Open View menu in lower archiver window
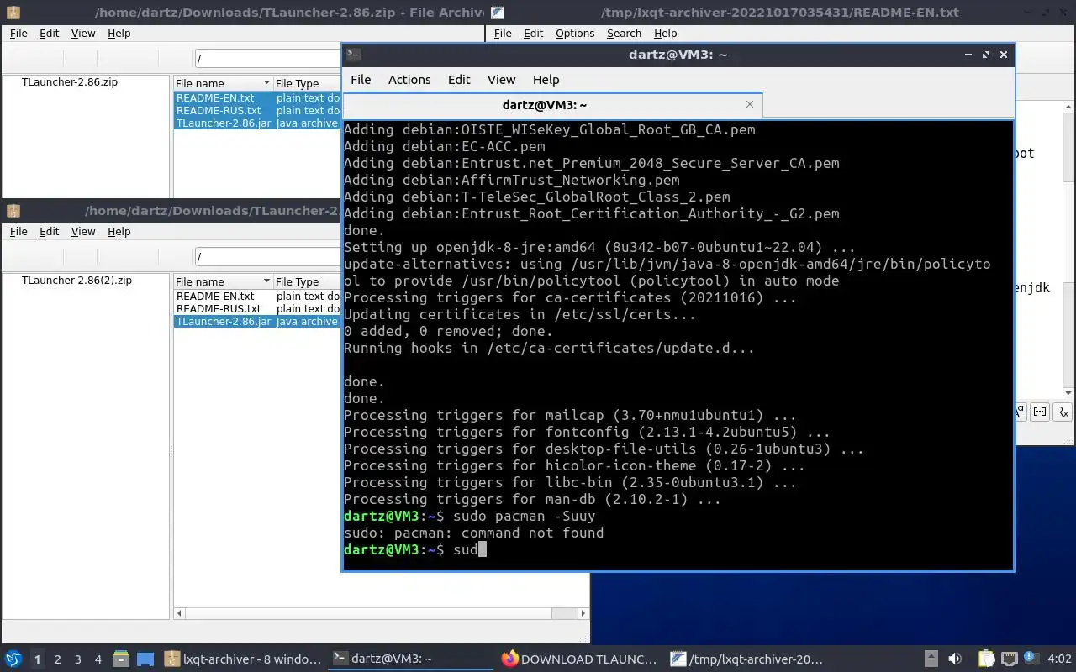 (x=83, y=232)
